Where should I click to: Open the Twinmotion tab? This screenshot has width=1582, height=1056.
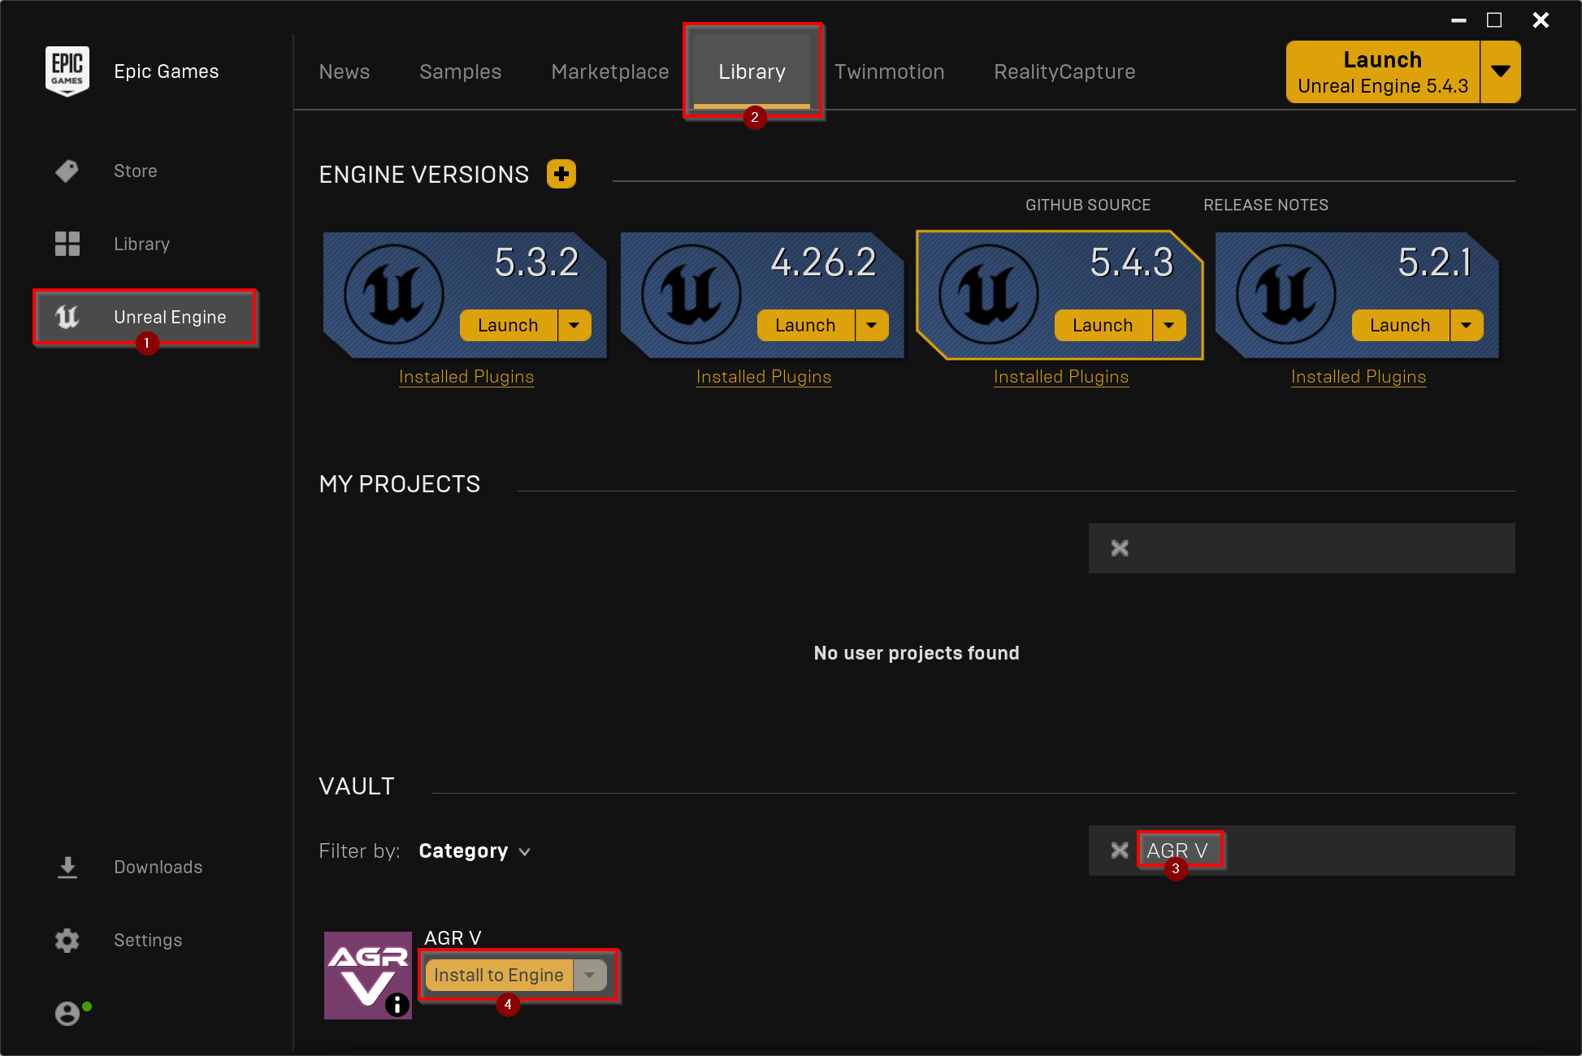[x=890, y=72]
